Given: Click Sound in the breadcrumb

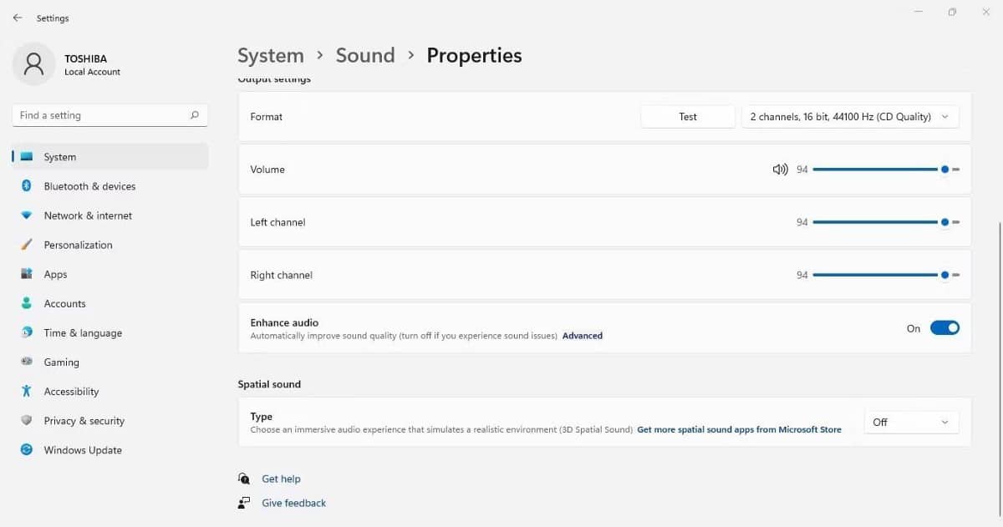Looking at the screenshot, I should [x=365, y=55].
